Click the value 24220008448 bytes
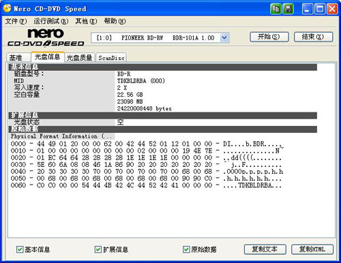341x263 pixels. [x=145, y=108]
